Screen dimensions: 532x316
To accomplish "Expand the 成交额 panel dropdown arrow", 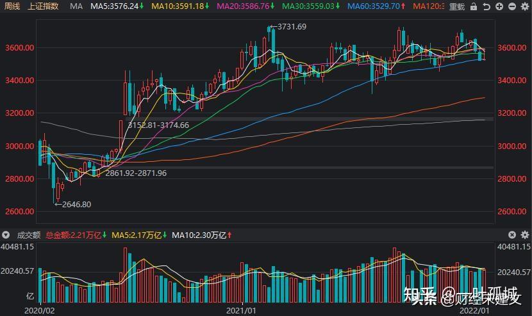I will (7, 235).
